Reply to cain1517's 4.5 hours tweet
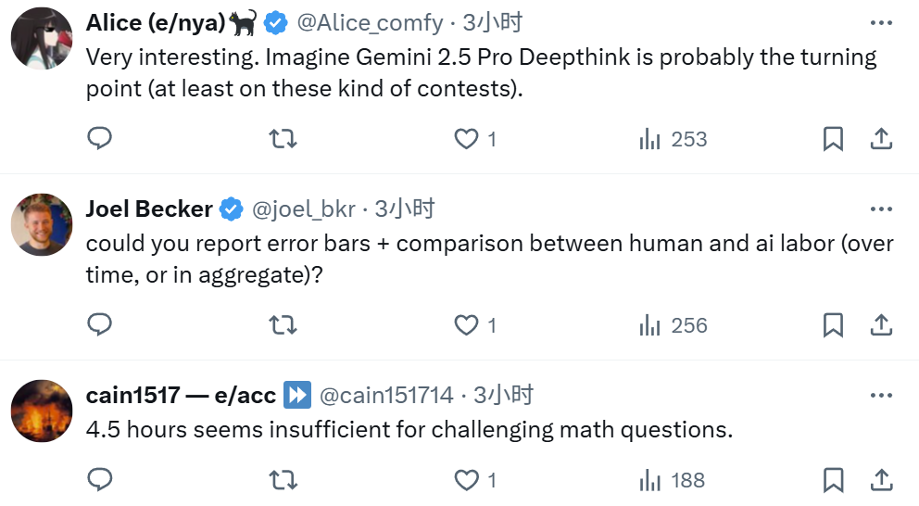 (x=99, y=480)
